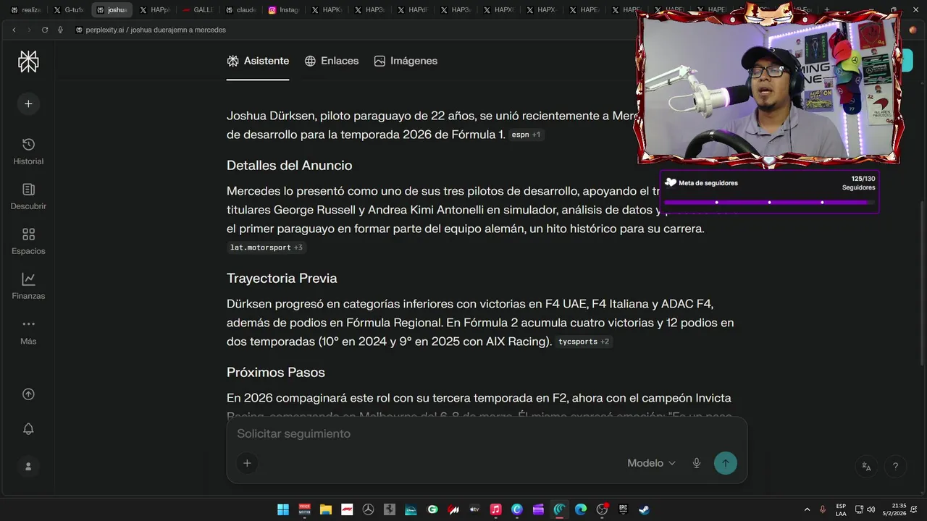Click the Próximos Pasos heading
The height and width of the screenshot is (521, 927).
click(276, 373)
